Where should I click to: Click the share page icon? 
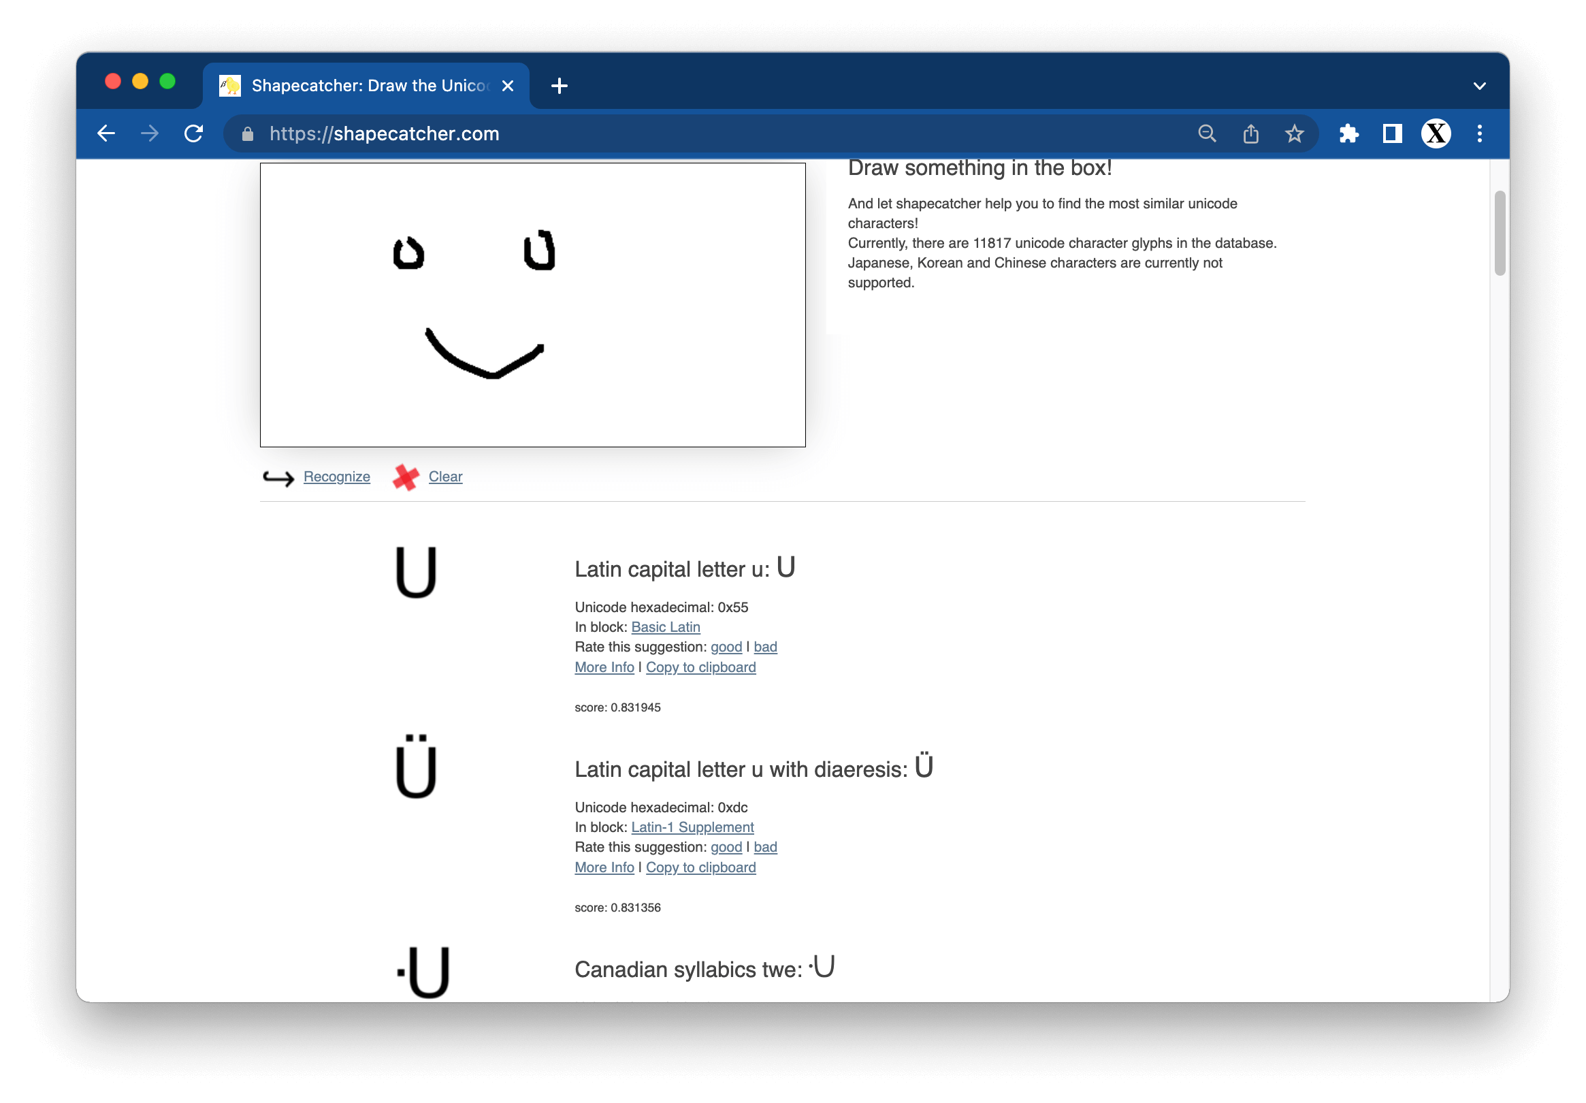(x=1250, y=133)
